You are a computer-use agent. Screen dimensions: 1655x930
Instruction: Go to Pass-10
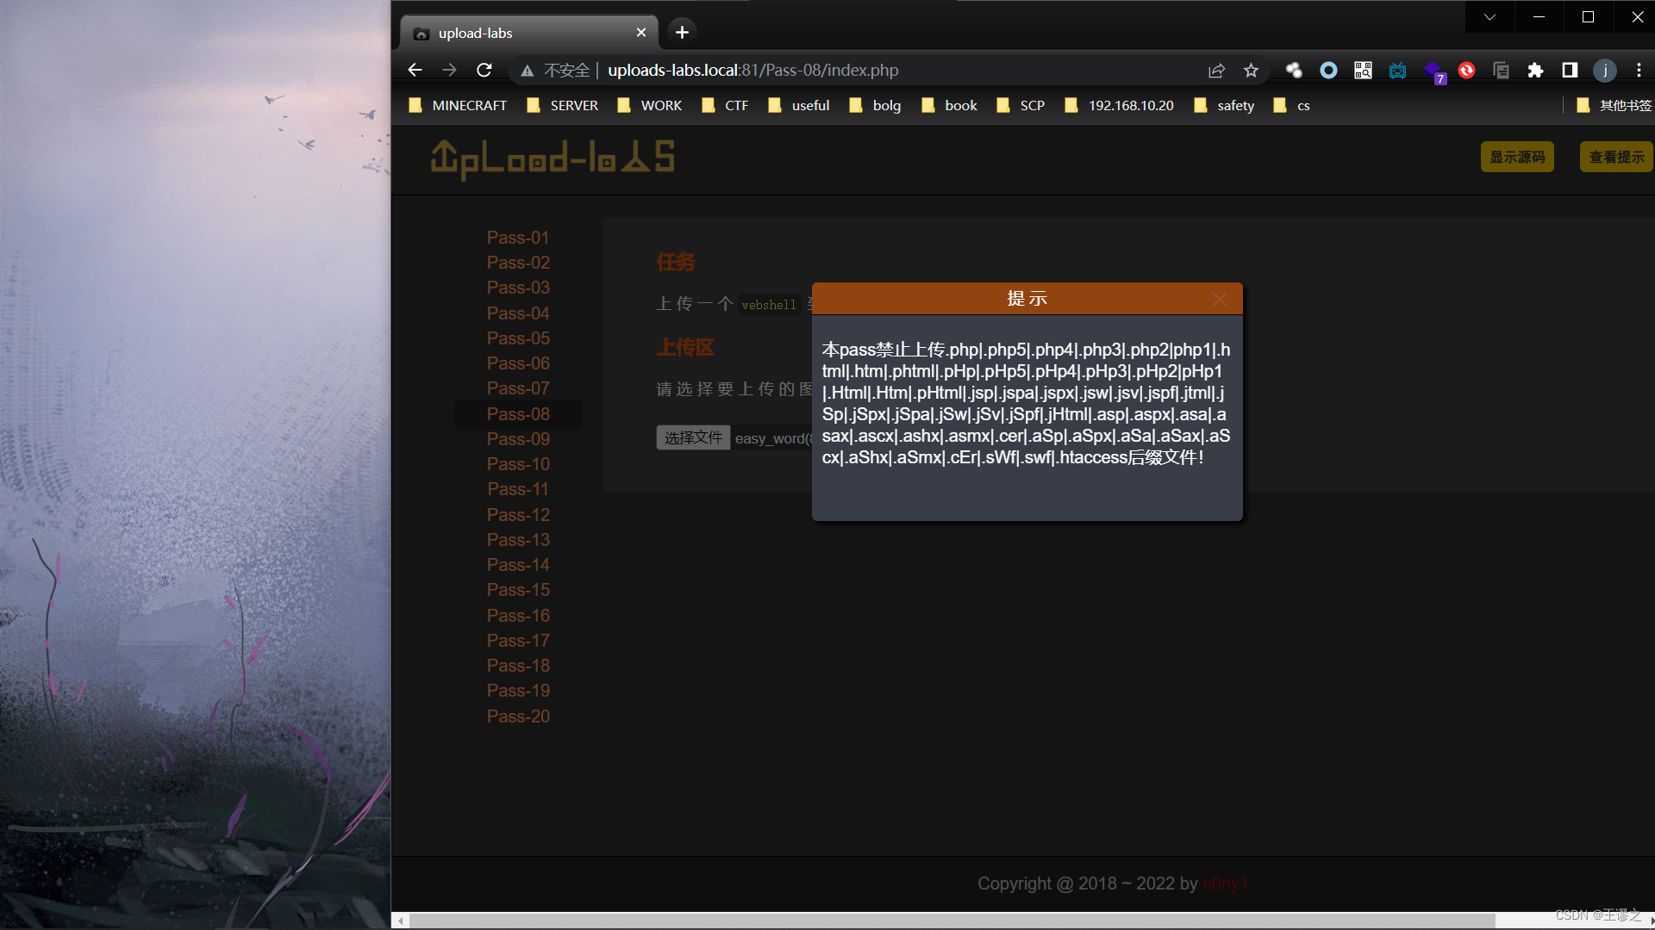coord(518,464)
